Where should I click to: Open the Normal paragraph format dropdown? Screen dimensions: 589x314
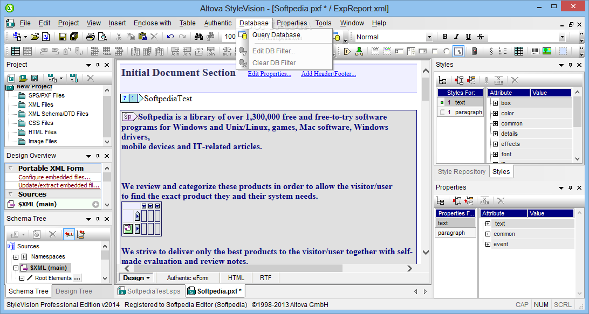[x=429, y=37]
